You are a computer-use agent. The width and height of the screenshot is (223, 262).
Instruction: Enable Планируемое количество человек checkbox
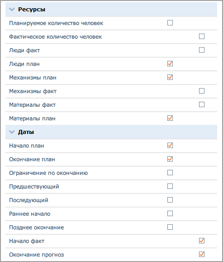170,23
